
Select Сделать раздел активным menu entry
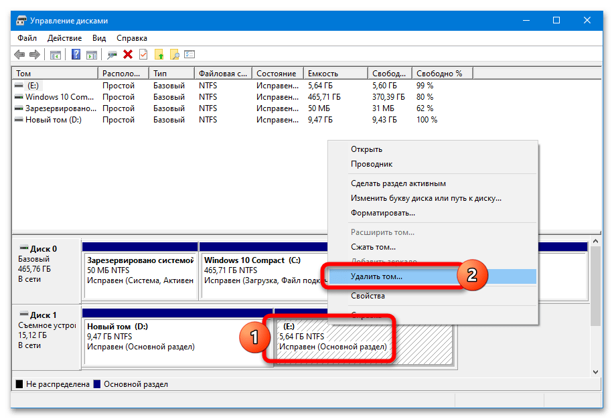click(433, 183)
